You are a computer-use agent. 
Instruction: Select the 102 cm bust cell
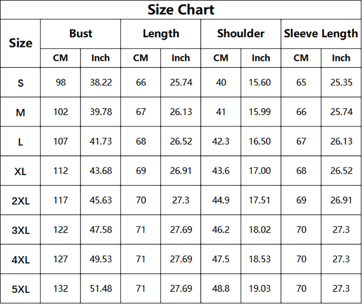pyautogui.click(x=60, y=112)
